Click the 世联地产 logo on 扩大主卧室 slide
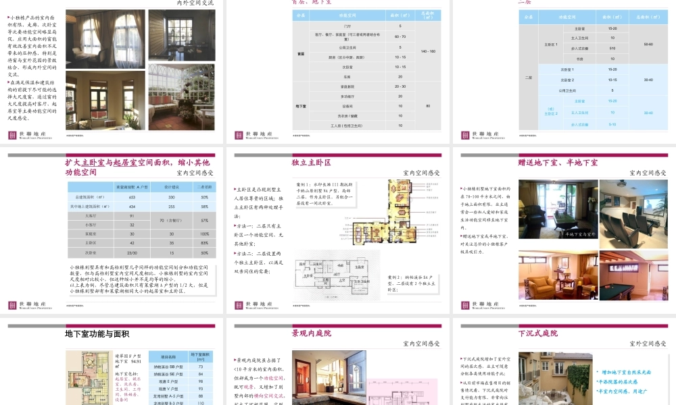Viewport: 676px width, 405px height. point(30,306)
